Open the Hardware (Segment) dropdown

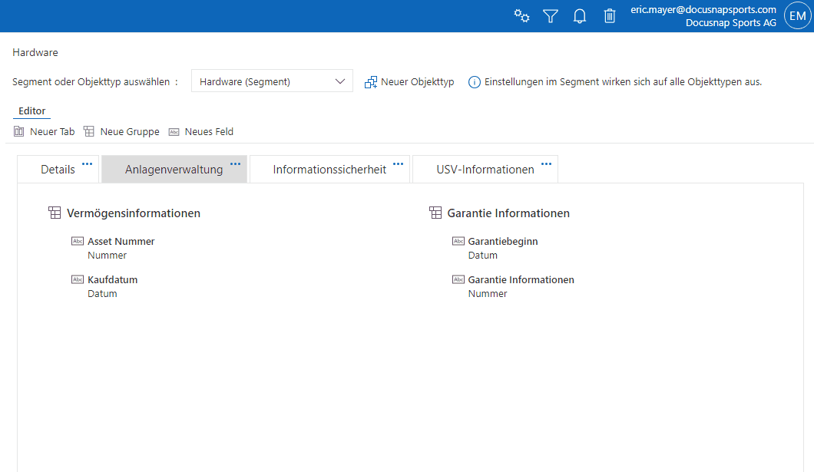tap(272, 81)
